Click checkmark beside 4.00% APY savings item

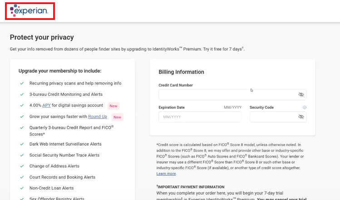pyautogui.click(x=22, y=105)
